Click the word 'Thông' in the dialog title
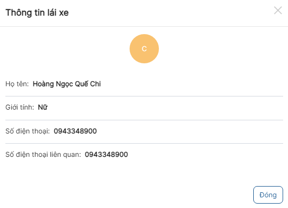Image resolution: width=288 pixels, height=208 pixels. click(19, 13)
